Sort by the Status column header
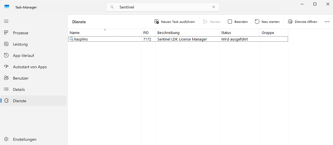The height and width of the screenshot is (145, 333). click(239, 33)
